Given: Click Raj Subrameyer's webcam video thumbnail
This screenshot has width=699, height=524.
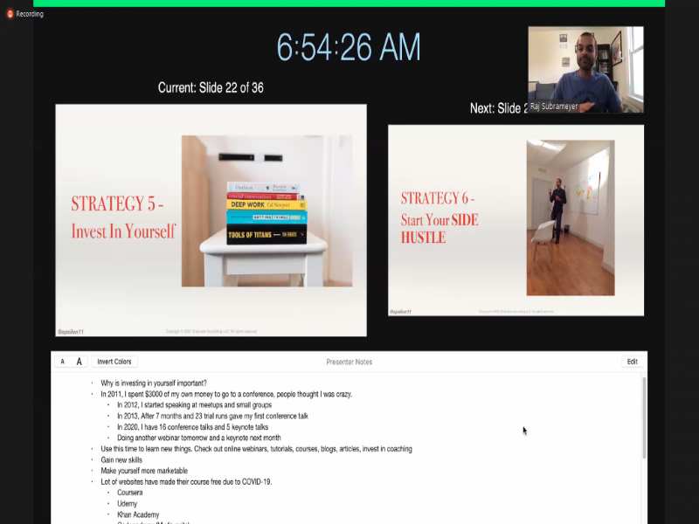Looking at the screenshot, I should (585, 69).
